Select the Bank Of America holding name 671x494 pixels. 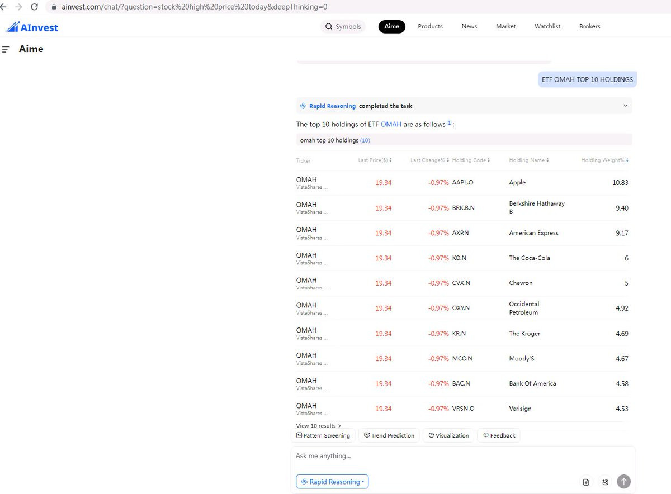[532, 384]
